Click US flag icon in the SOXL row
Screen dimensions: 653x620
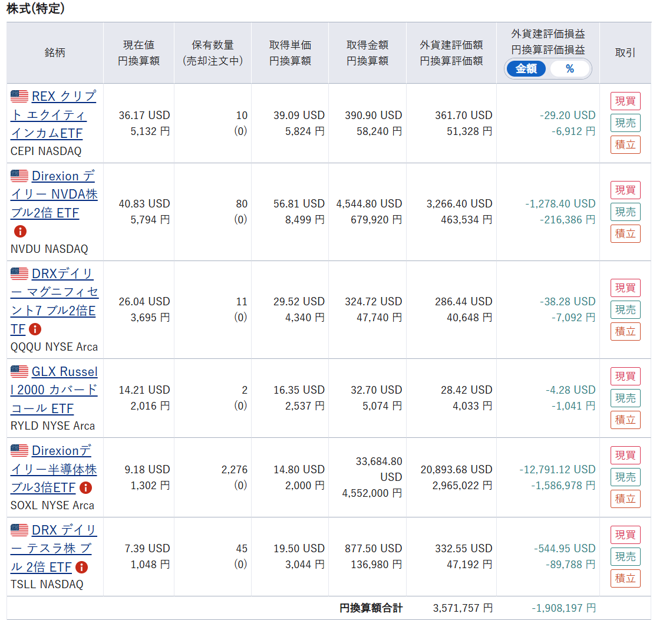point(19,450)
